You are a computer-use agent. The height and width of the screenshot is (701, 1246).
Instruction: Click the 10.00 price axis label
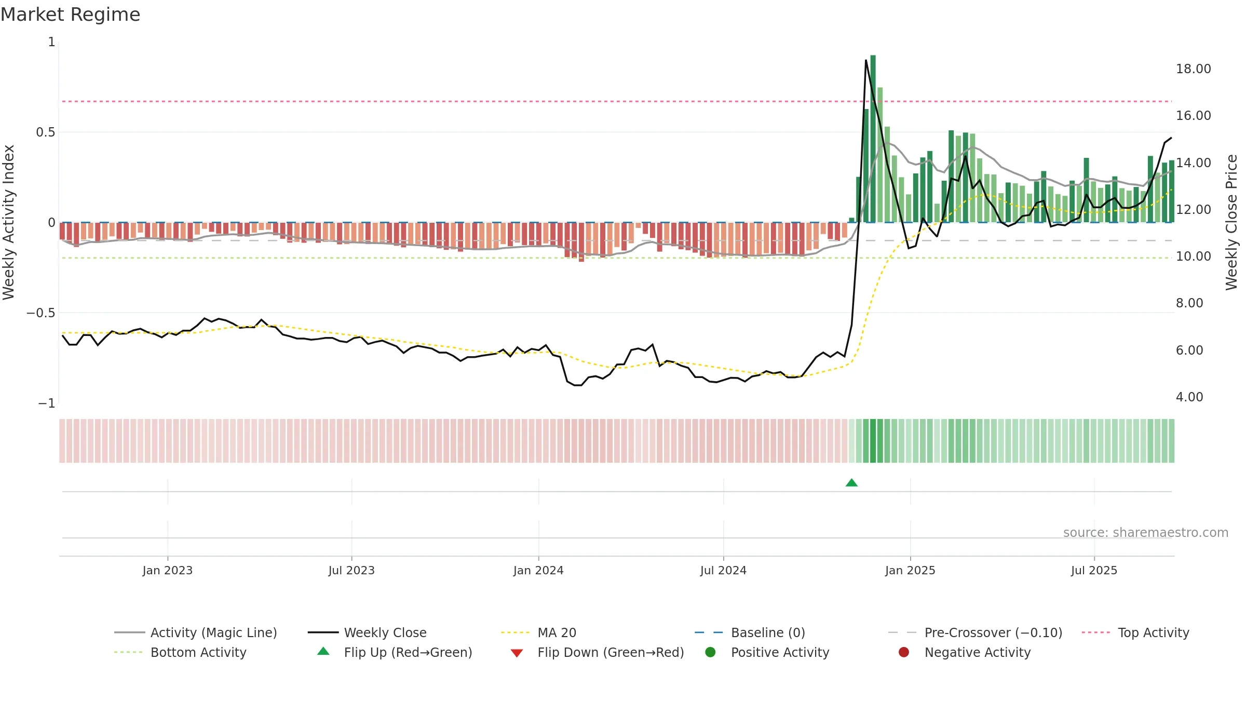pos(1193,257)
